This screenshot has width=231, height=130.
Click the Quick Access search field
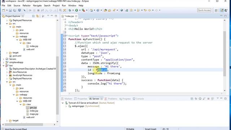204,10
